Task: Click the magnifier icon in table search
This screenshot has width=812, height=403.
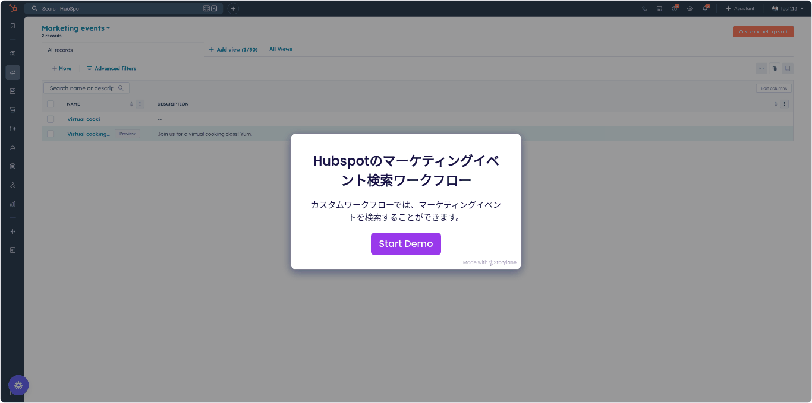Action: [121, 88]
